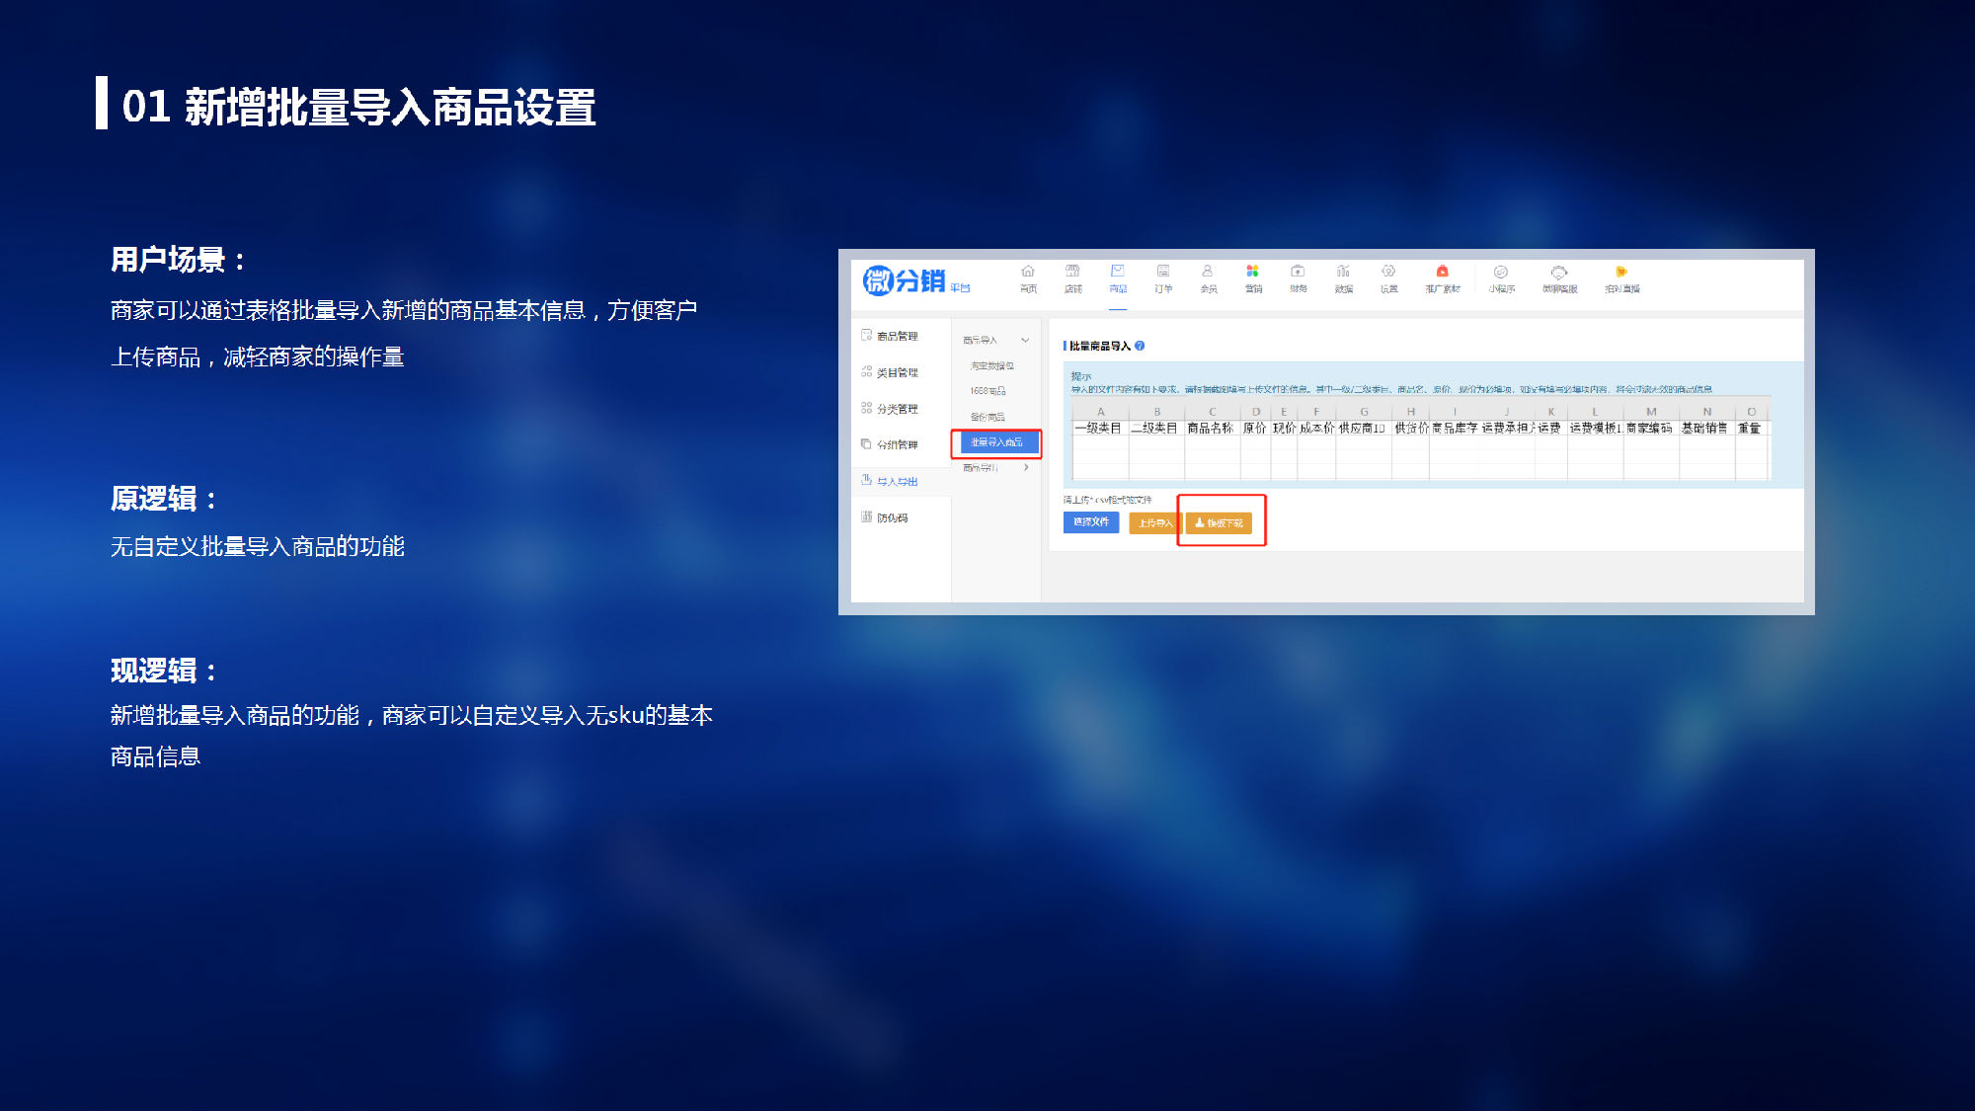Click the red 推广素材 icon
The image size is (1975, 1111).
(x=1442, y=272)
